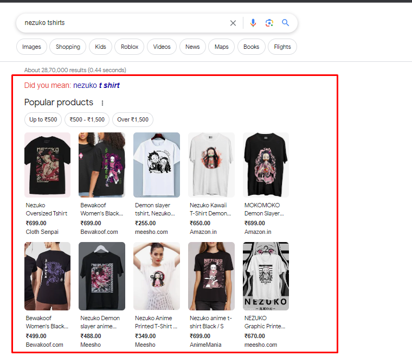The image size is (412, 356).
Task: Open the MOKOMOKO Demon Slayer product image
Action: (266, 165)
